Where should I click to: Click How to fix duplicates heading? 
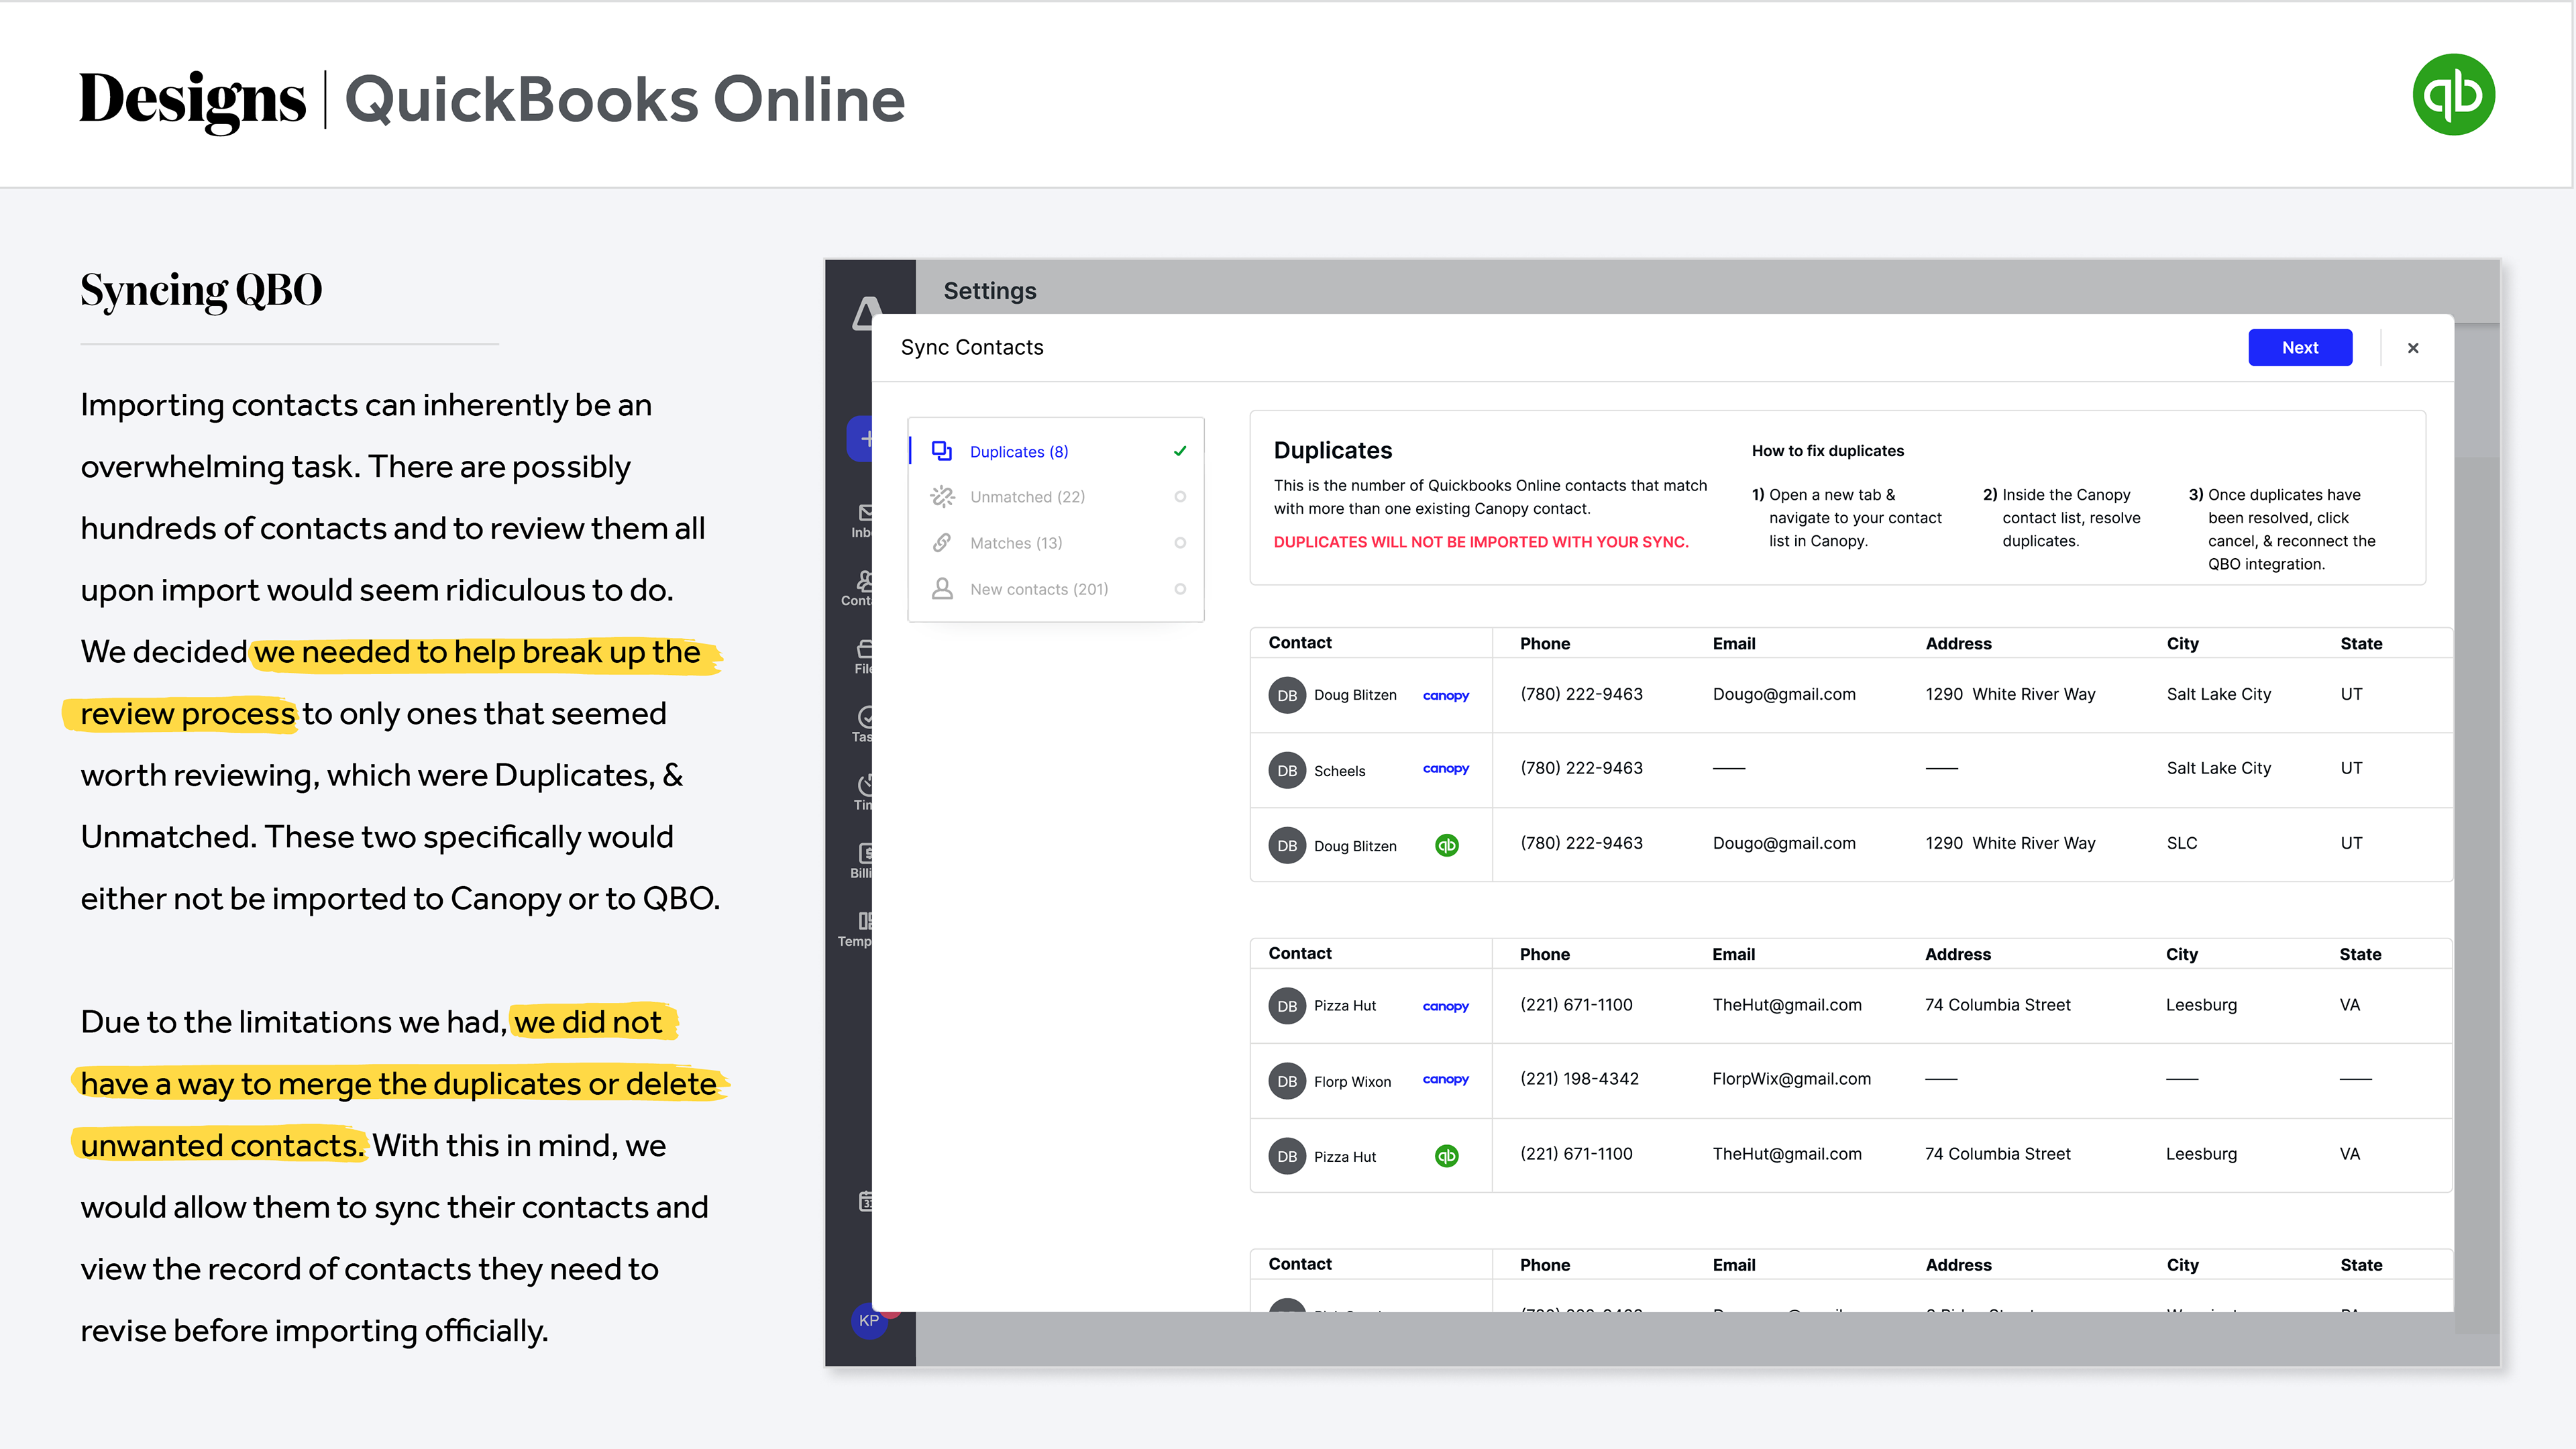(x=1828, y=451)
